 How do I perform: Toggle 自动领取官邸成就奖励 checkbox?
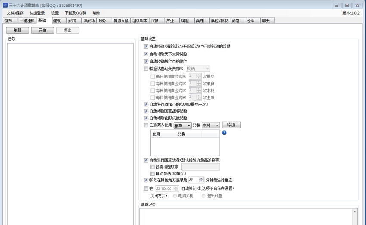146,118
